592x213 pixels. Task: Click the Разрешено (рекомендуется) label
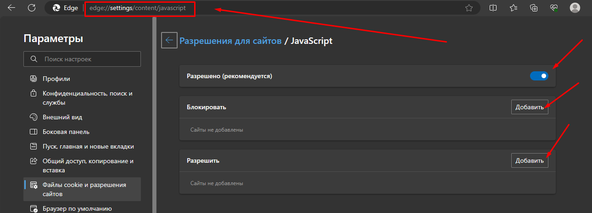click(229, 76)
